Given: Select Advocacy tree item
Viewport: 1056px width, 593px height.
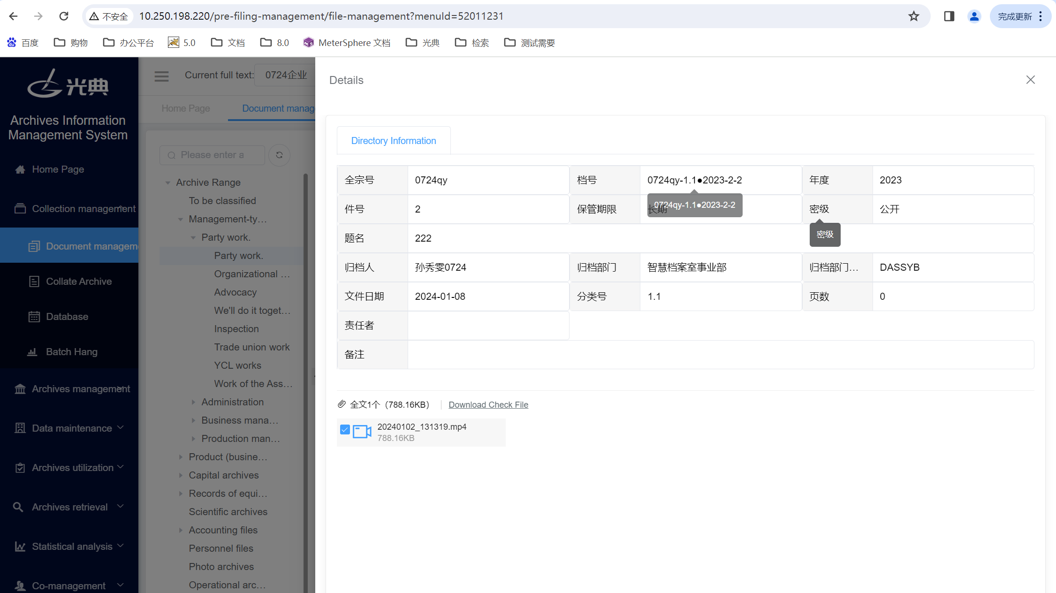Looking at the screenshot, I should point(236,292).
